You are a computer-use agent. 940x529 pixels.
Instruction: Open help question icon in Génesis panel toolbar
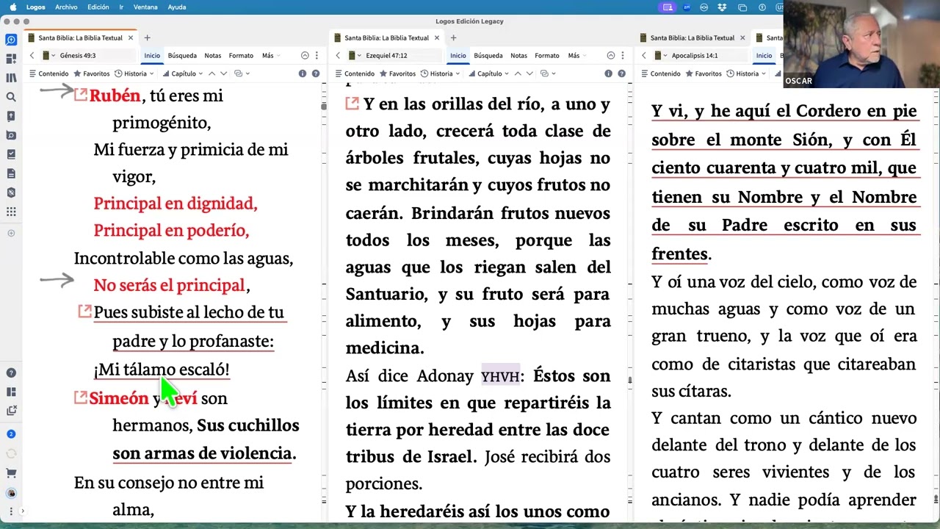click(316, 73)
